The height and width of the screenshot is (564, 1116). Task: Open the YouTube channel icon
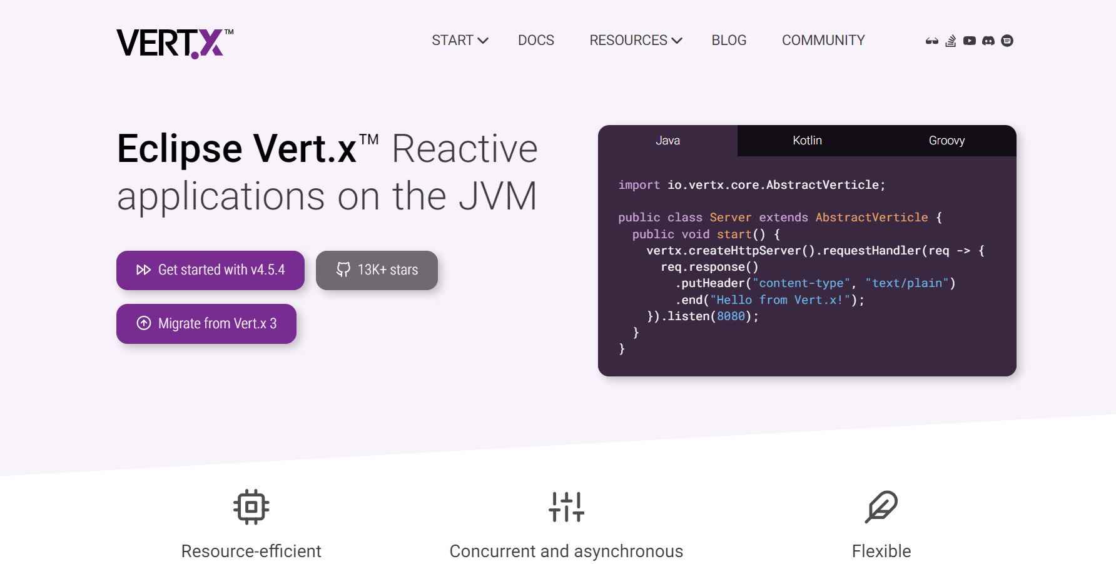click(970, 41)
